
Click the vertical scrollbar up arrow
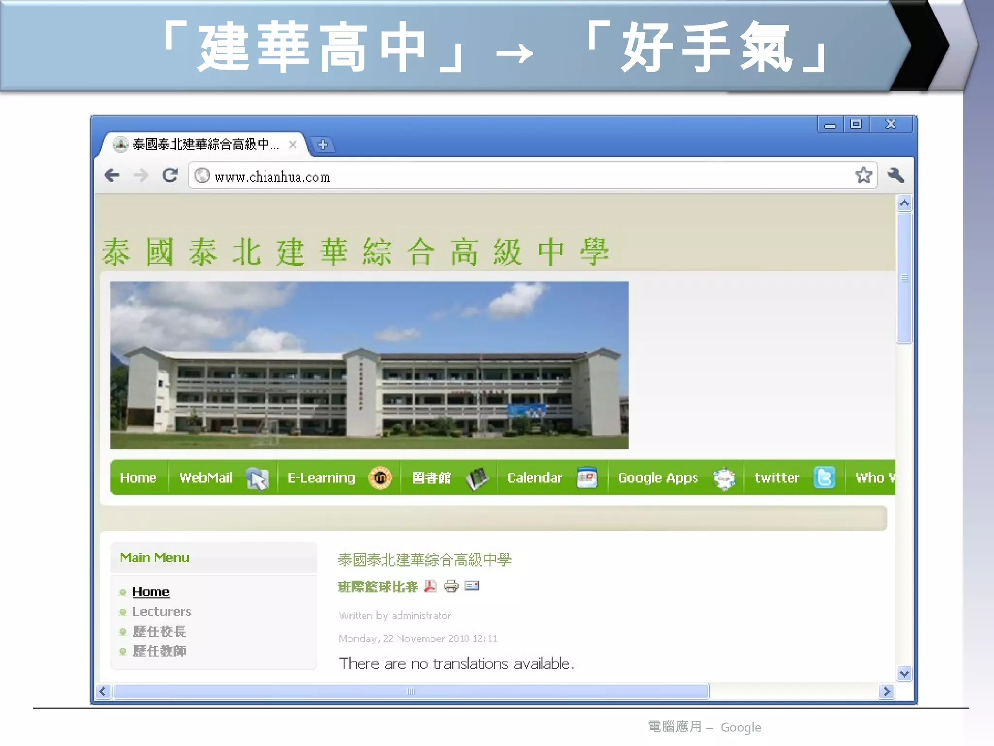pyautogui.click(x=904, y=203)
